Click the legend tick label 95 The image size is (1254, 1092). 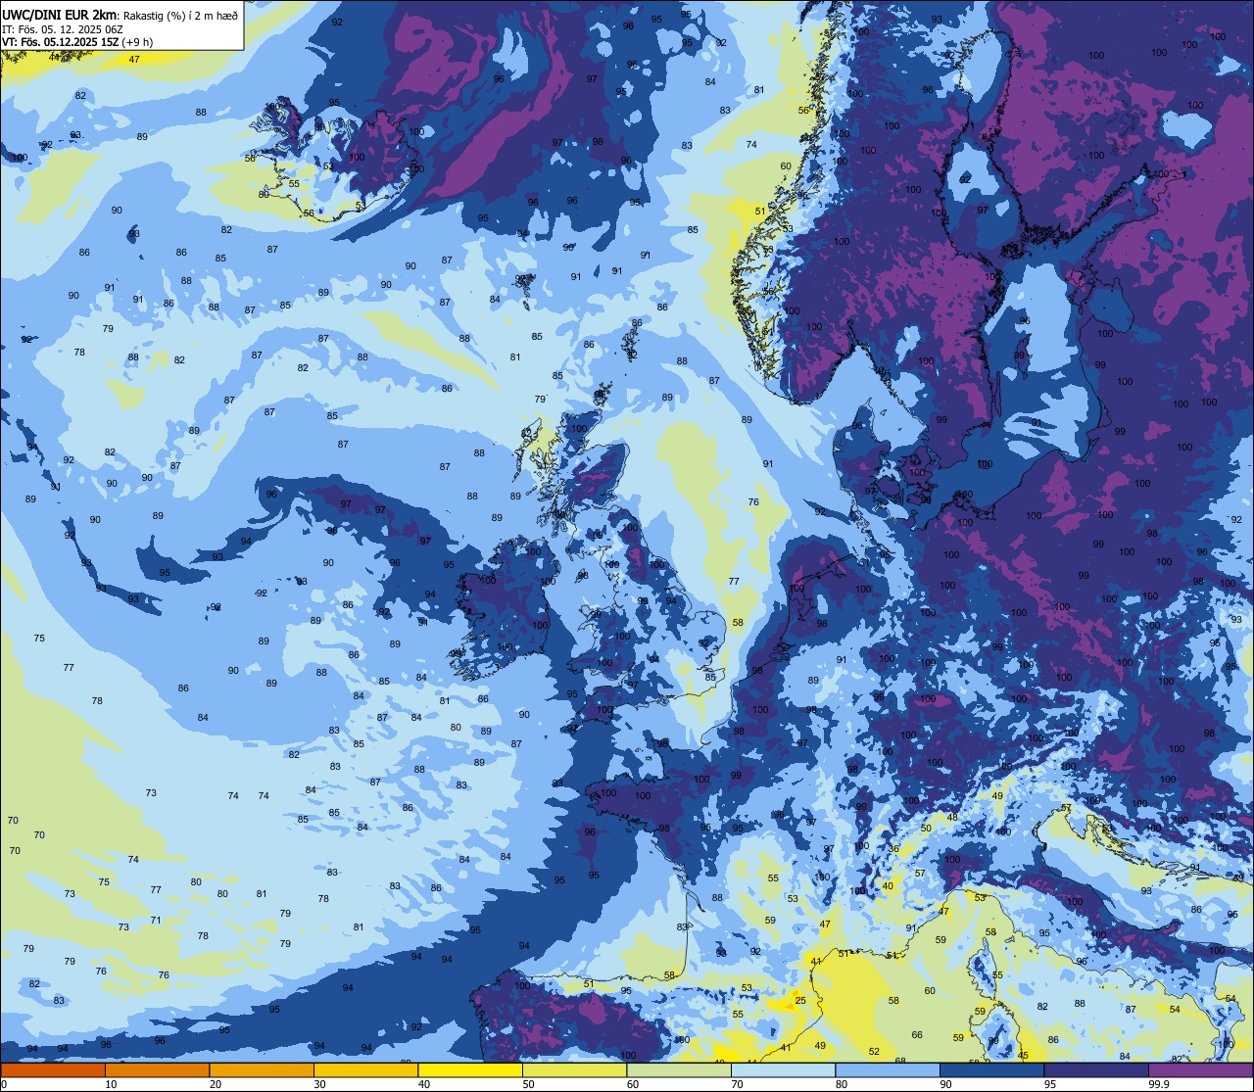click(1050, 1084)
